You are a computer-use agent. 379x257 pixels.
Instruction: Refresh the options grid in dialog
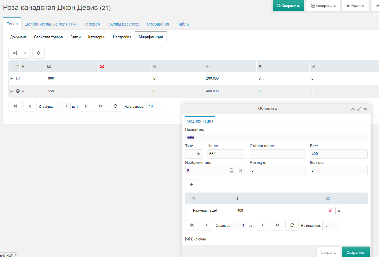click(292, 225)
